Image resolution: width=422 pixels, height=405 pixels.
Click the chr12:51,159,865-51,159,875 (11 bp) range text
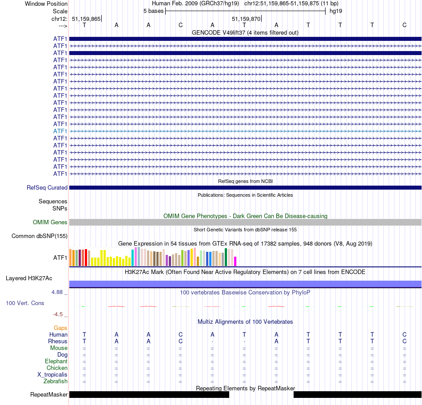(x=291, y=4)
